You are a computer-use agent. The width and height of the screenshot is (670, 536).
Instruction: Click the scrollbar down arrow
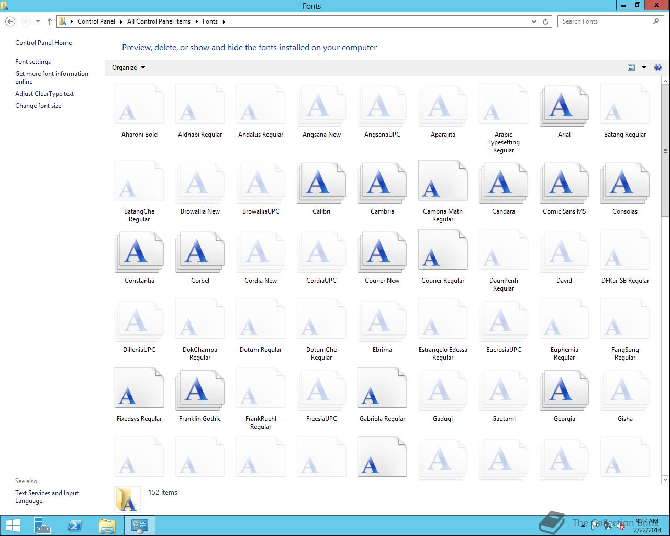(666, 479)
